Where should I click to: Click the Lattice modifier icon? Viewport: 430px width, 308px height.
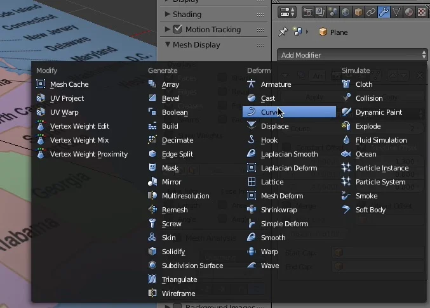coord(252,182)
